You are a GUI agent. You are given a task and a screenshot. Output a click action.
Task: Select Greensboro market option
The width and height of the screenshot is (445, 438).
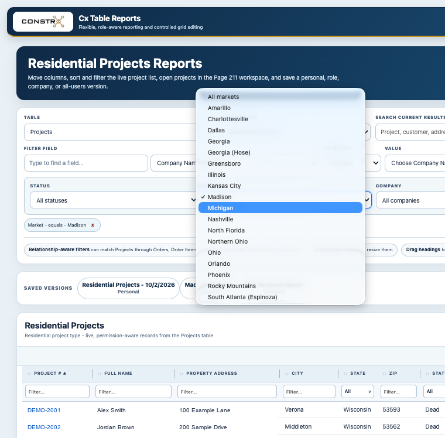coord(280,163)
